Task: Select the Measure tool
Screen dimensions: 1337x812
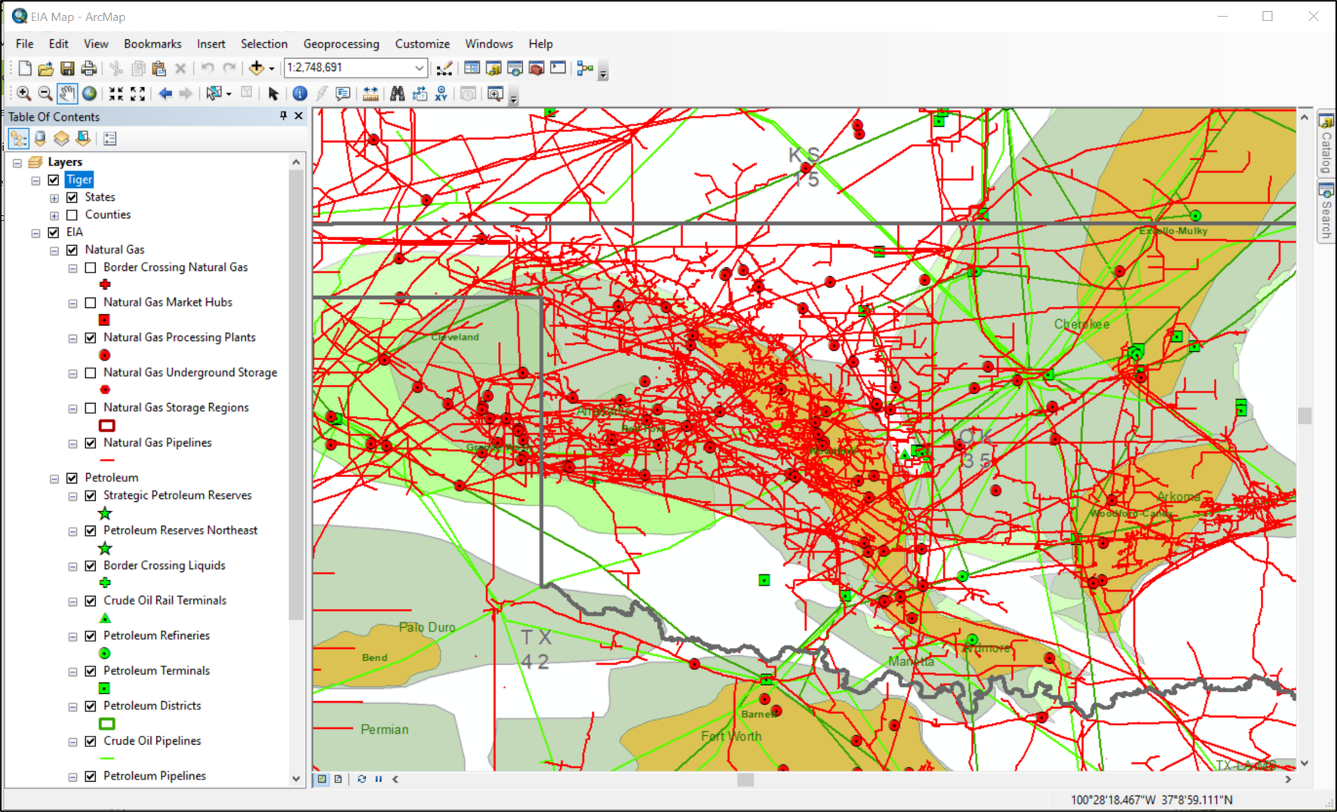Action: [x=370, y=94]
